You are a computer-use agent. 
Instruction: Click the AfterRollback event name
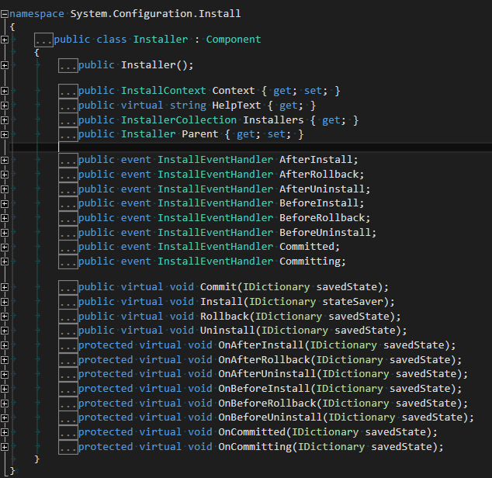tap(319, 175)
